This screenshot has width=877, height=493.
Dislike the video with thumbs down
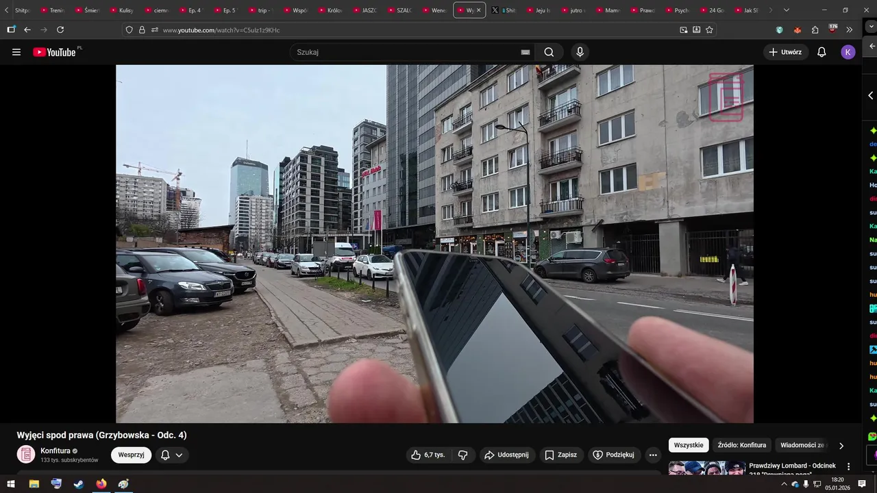coord(462,455)
